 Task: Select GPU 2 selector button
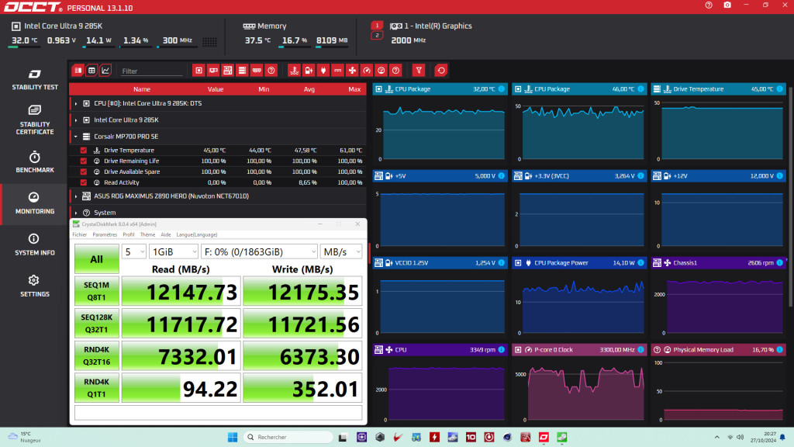tap(377, 36)
